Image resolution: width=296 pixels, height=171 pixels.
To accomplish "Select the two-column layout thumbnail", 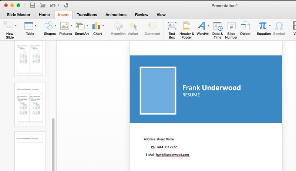I will tap(30, 105).
